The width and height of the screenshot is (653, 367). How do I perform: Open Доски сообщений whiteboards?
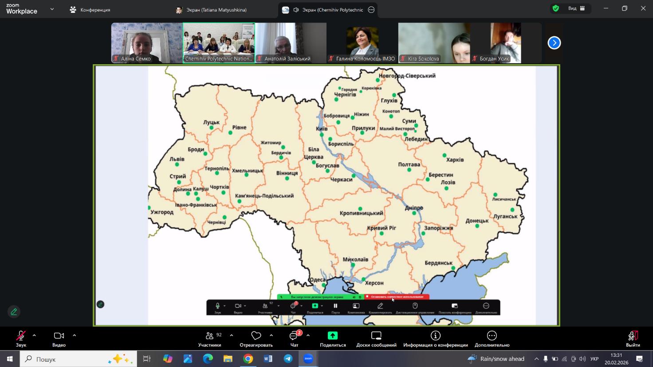click(x=376, y=339)
